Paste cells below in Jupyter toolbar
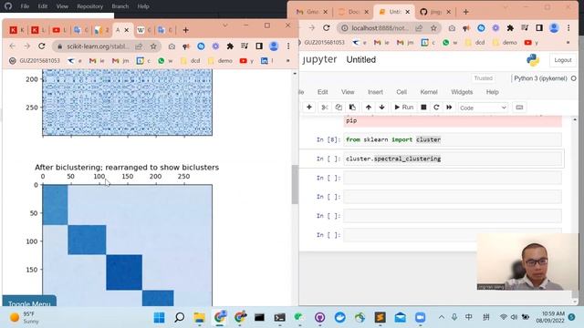Viewport: 584px width, 328px height. click(352, 108)
